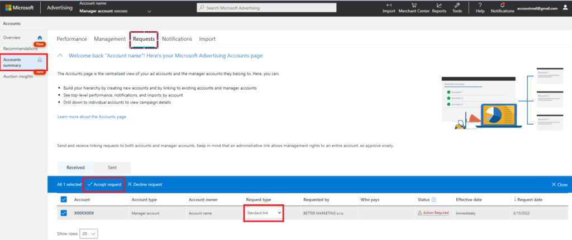The image size is (572, 240).
Task: Click the Immediately effective date cell
Action: [x=465, y=213]
